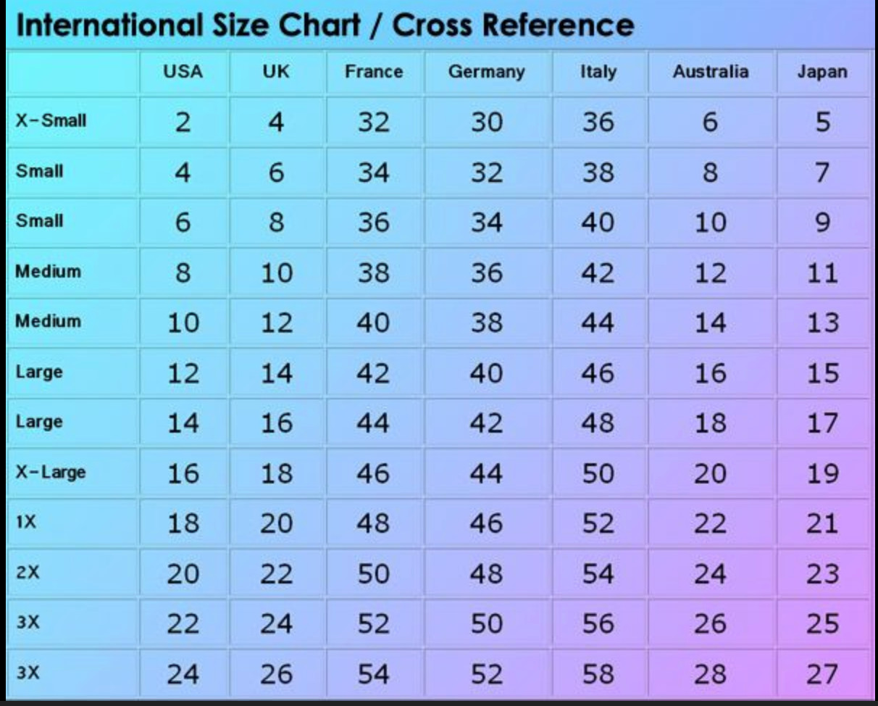Click the International Size Chart title
878x706 pixels.
point(325,26)
